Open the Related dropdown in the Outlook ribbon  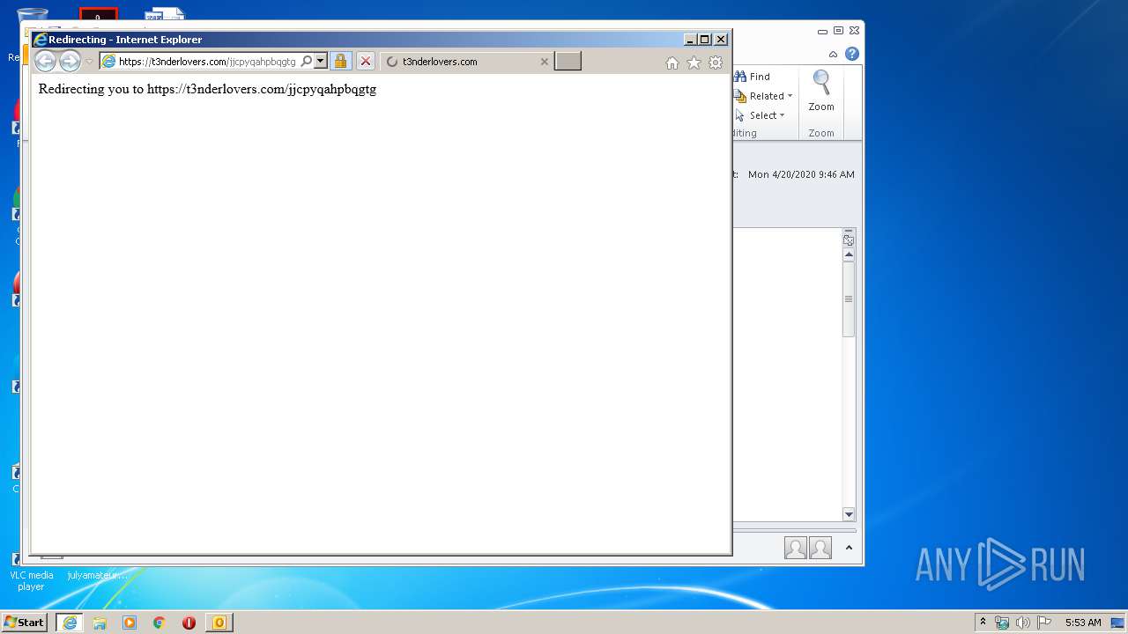point(763,96)
